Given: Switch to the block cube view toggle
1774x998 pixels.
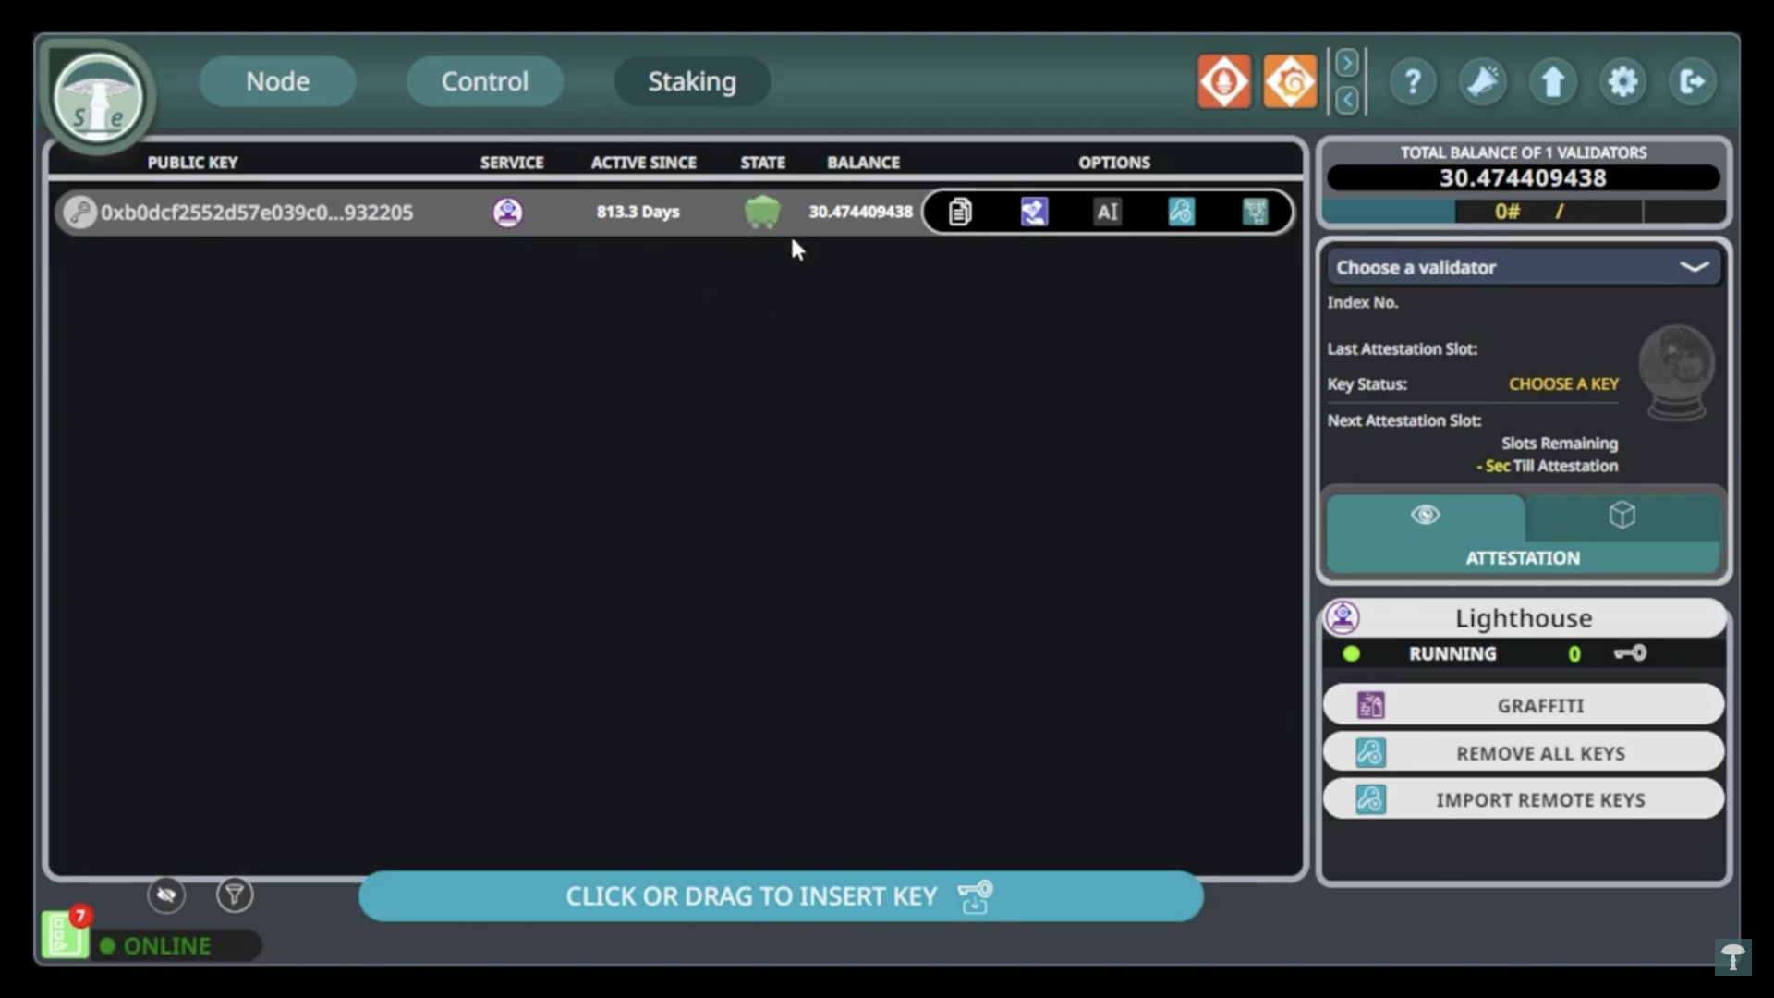Looking at the screenshot, I should coord(1622,515).
